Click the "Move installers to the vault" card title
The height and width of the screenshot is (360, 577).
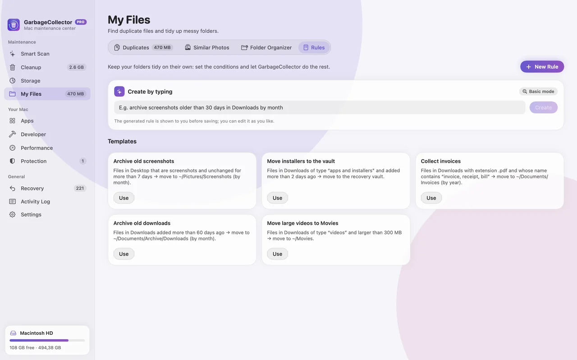coord(301,161)
